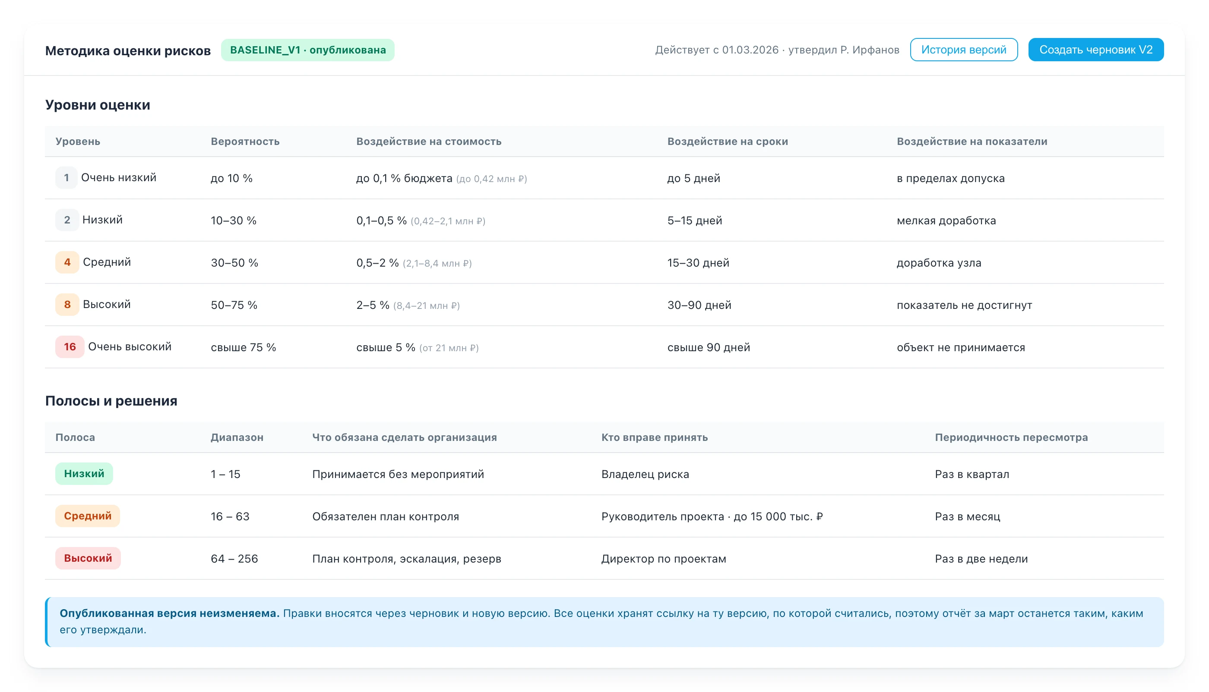
Task: Select level badge 2 Низкий
Action: [x=66, y=220]
